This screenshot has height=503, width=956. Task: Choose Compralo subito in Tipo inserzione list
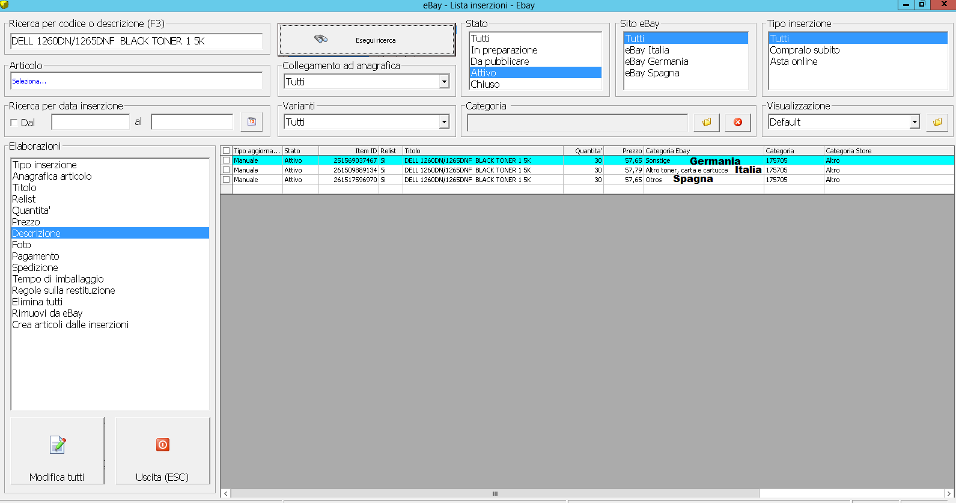coord(858,50)
